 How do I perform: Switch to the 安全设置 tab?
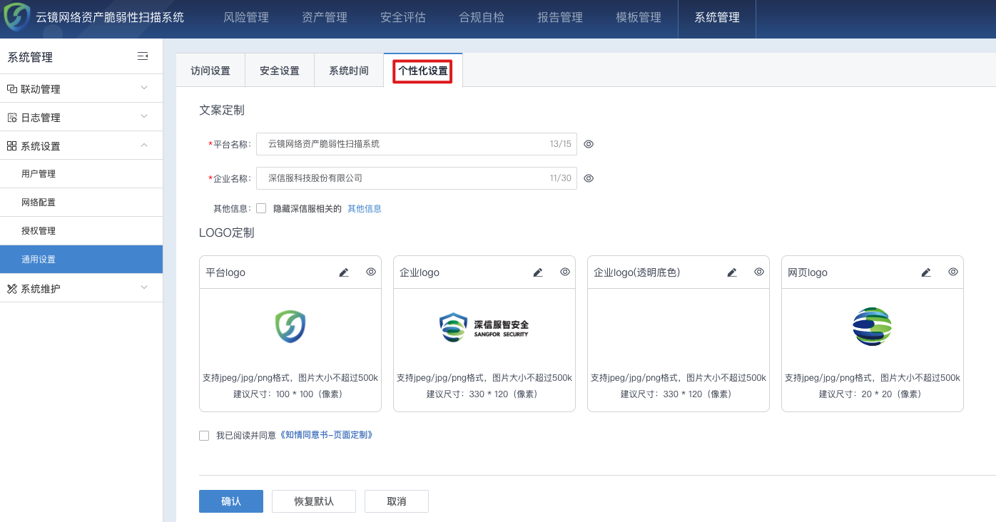click(x=280, y=71)
